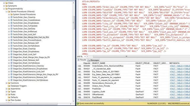Select Stage.Geo_Kladr_Lock_Self procedure icon
Viewport: 190px width, 106px height.
12,54
